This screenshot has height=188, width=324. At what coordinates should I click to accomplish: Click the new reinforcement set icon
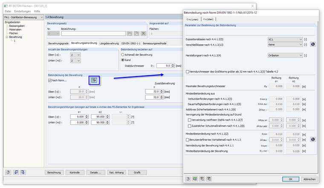tap(130, 34)
